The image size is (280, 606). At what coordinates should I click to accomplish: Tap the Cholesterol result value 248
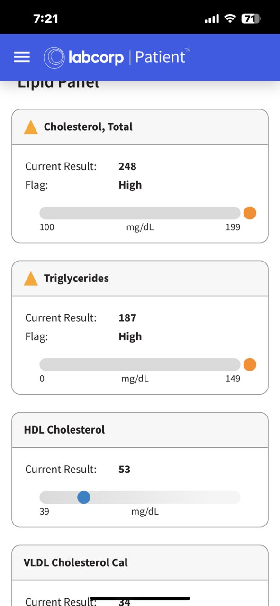pyautogui.click(x=127, y=166)
